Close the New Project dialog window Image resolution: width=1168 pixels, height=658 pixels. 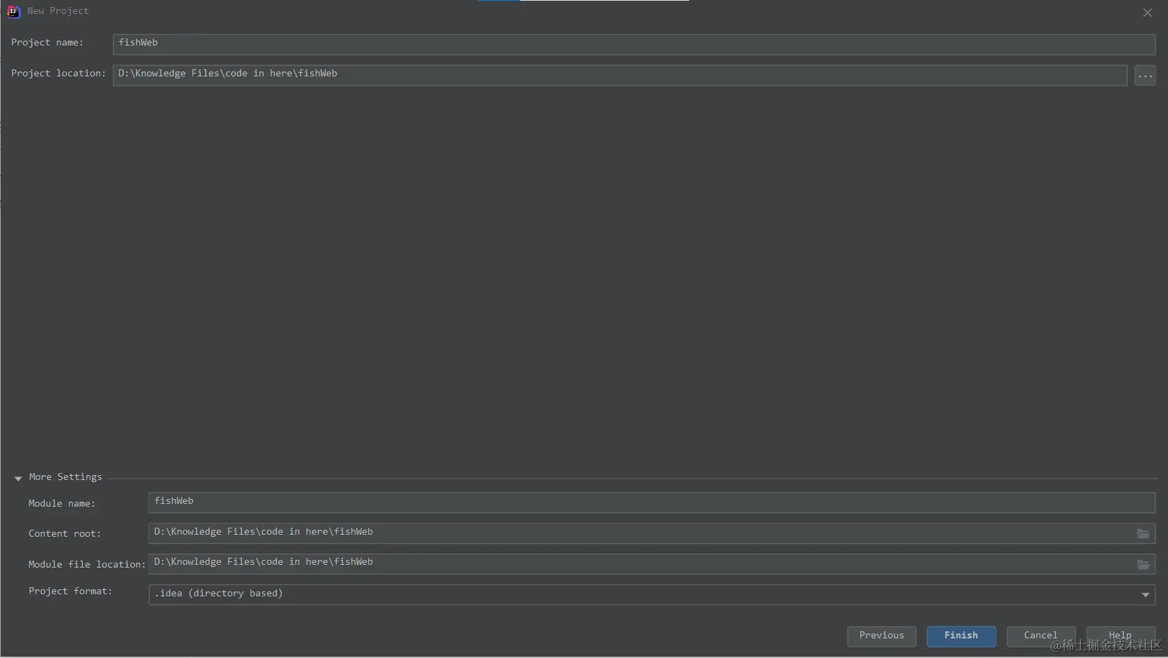1147,13
